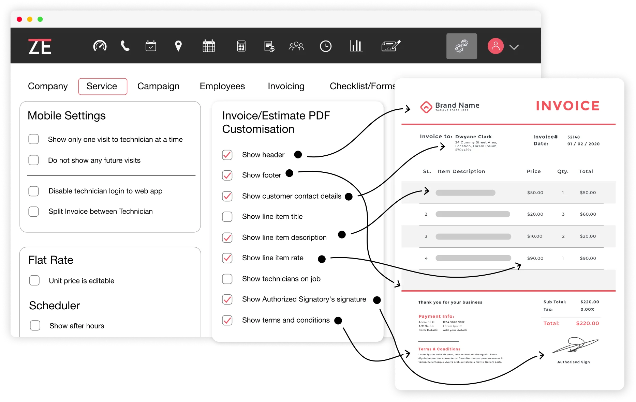Enable Do not show any future visits
The image size is (636, 402).
click(33, 160)
